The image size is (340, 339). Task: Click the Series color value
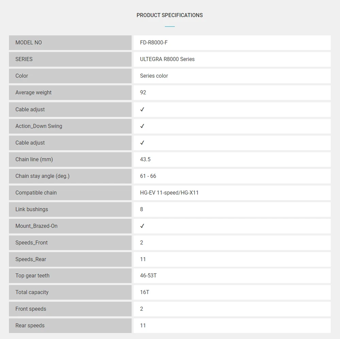click(x=154, y=76)
